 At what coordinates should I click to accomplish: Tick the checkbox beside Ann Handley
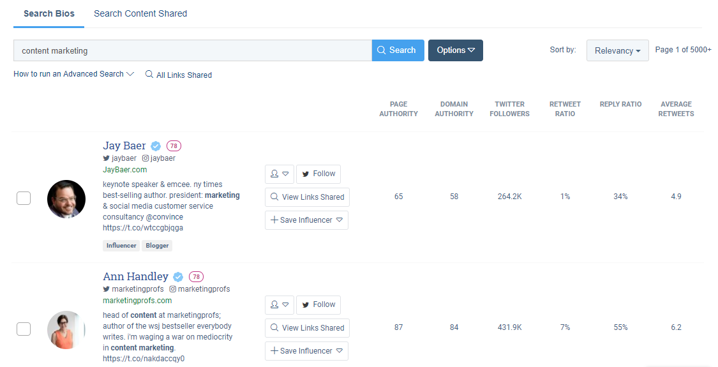24,329
